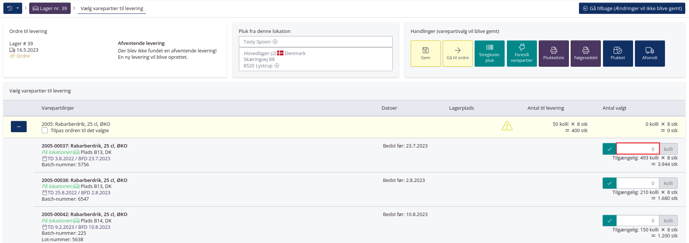Open the Ordre link
The width and height of the screenshot is (689, 243).
(23, 56)
